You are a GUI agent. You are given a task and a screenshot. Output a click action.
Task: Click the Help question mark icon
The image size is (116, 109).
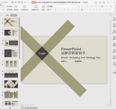(108, 2)
